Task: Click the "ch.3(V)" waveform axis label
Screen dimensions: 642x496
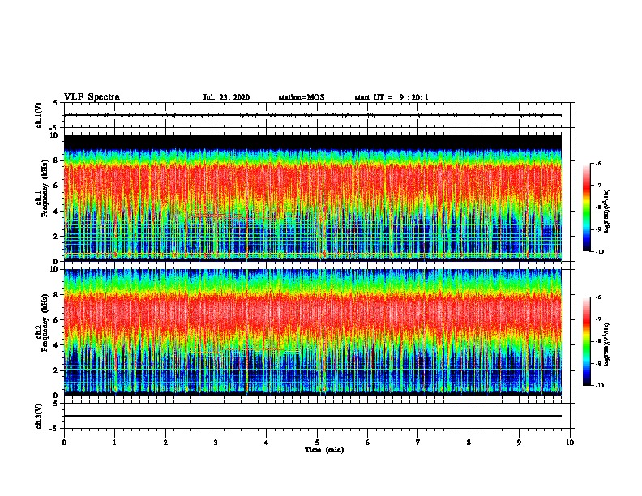Action: pos(38,416)
